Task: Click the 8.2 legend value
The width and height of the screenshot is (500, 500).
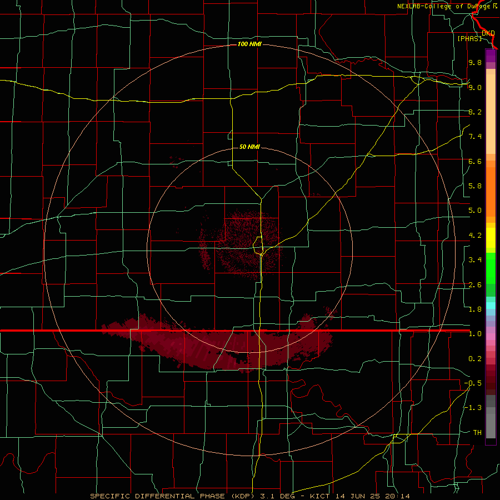Action: coord(475,112)
